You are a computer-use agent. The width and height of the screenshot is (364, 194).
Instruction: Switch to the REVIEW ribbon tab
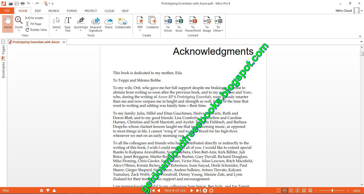(54, 11)
